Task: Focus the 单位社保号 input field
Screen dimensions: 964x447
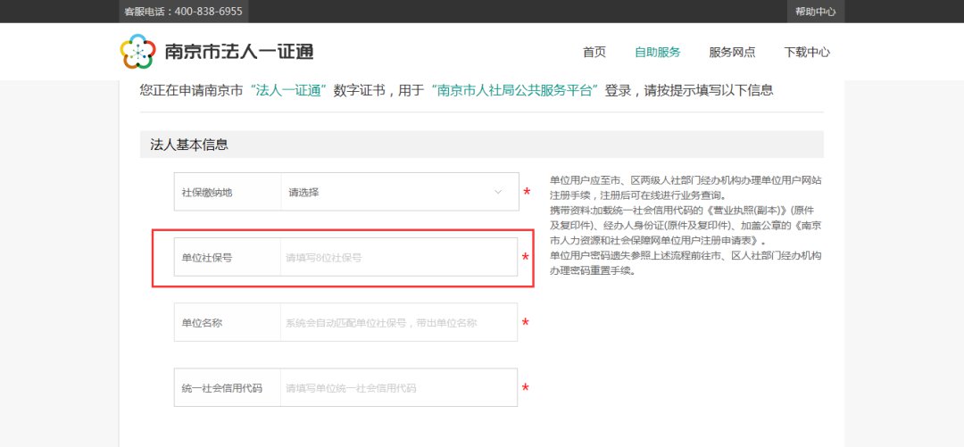Action: click(398, 257)
